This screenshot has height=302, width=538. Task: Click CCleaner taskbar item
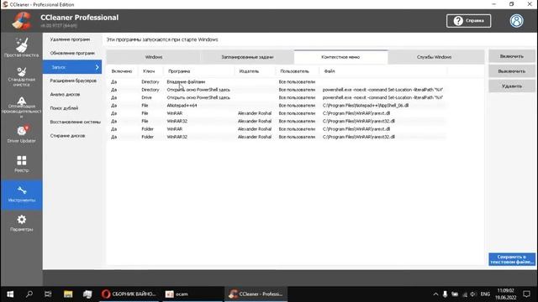click(x=256, y=294)
